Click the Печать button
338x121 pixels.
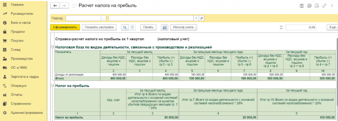148,27
